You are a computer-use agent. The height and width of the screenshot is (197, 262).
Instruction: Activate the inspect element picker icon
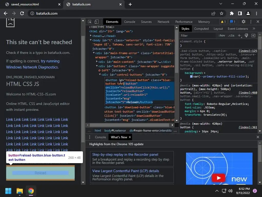pos(90,22)
